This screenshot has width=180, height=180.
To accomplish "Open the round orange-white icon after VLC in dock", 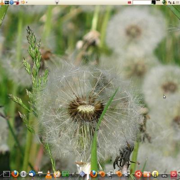I will tap(57, 174).
